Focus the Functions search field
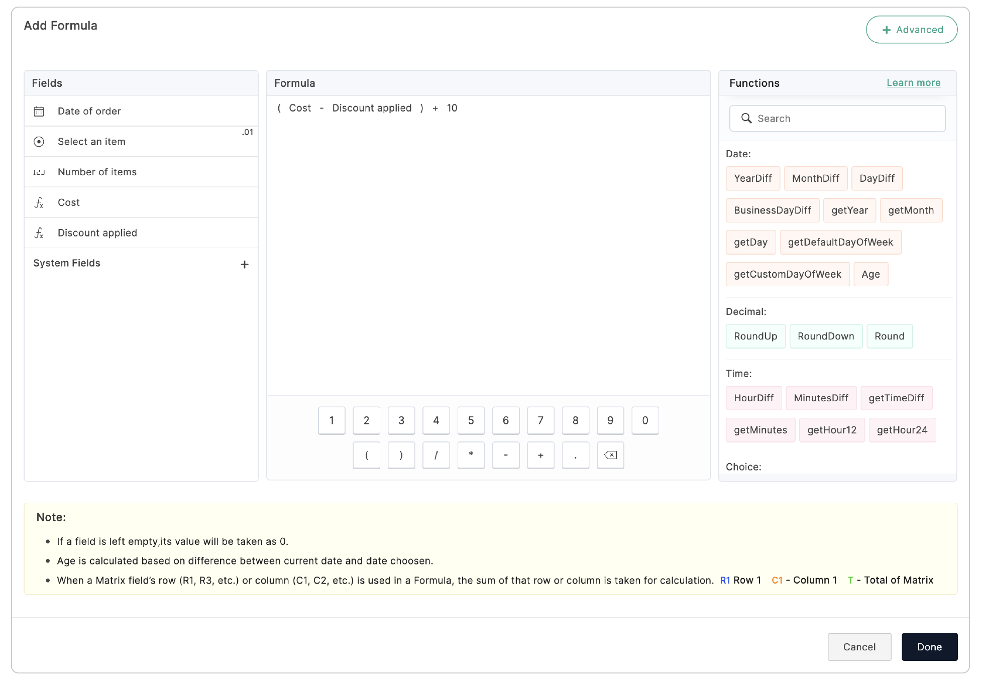The image size is (981, 680). 849,119
